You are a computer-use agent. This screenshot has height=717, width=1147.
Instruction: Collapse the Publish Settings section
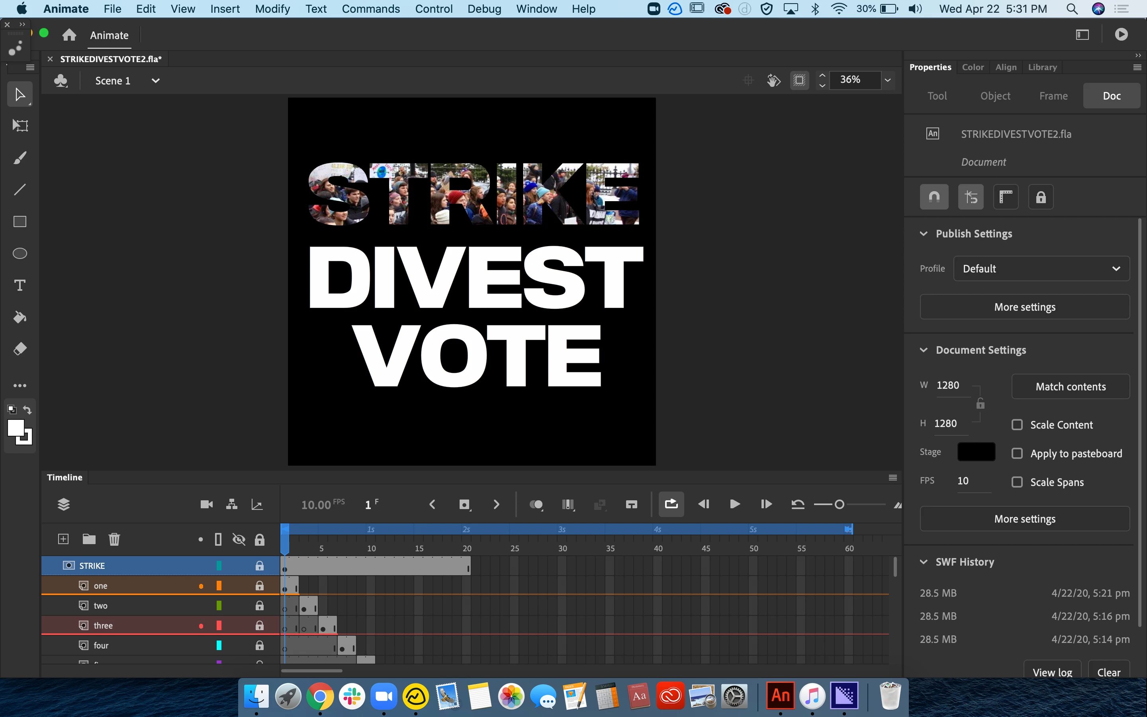pos(923,234)
